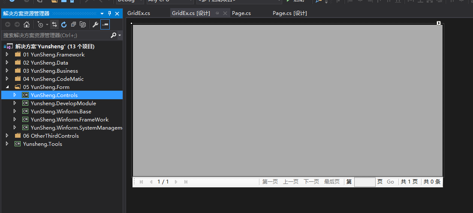Collapse all nodes in Solution Explorer
473x213 pixels.
73,24
